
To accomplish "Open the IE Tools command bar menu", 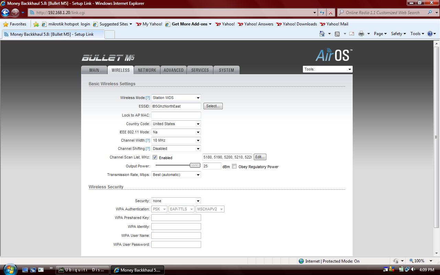I will click(417, 34).
